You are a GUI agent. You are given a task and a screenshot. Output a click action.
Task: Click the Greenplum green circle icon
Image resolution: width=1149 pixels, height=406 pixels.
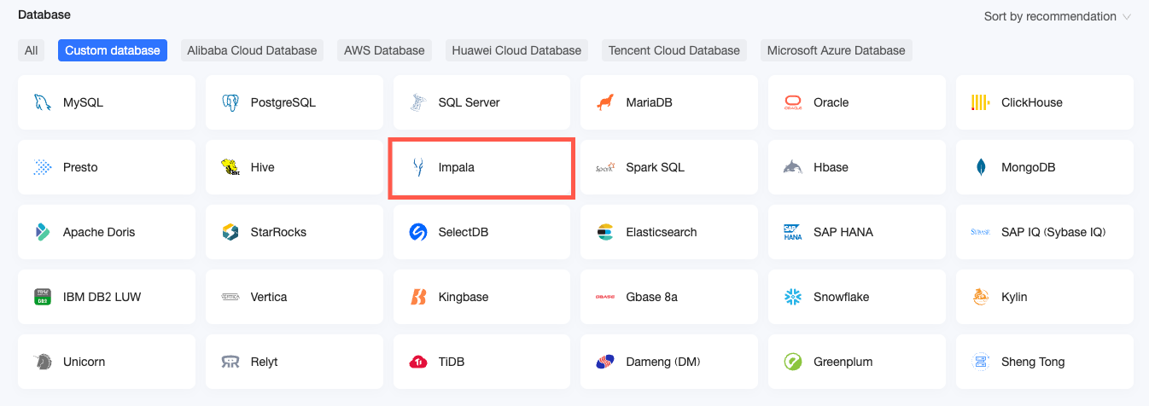793,362
